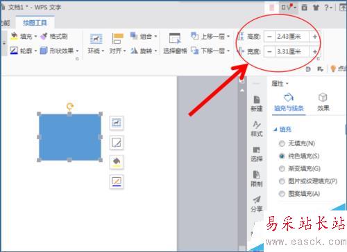Viewport: 347px width, 252px height.
Task: Select Solid fill (纯色填充) radio option
Action: [x=282, y=156]
